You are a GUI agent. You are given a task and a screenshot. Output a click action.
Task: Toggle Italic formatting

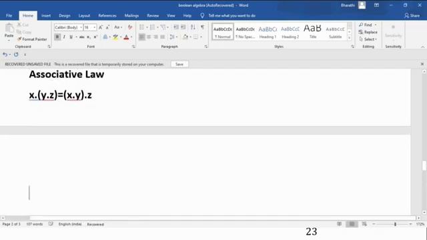pyautogui.click(x=64, y=37)
